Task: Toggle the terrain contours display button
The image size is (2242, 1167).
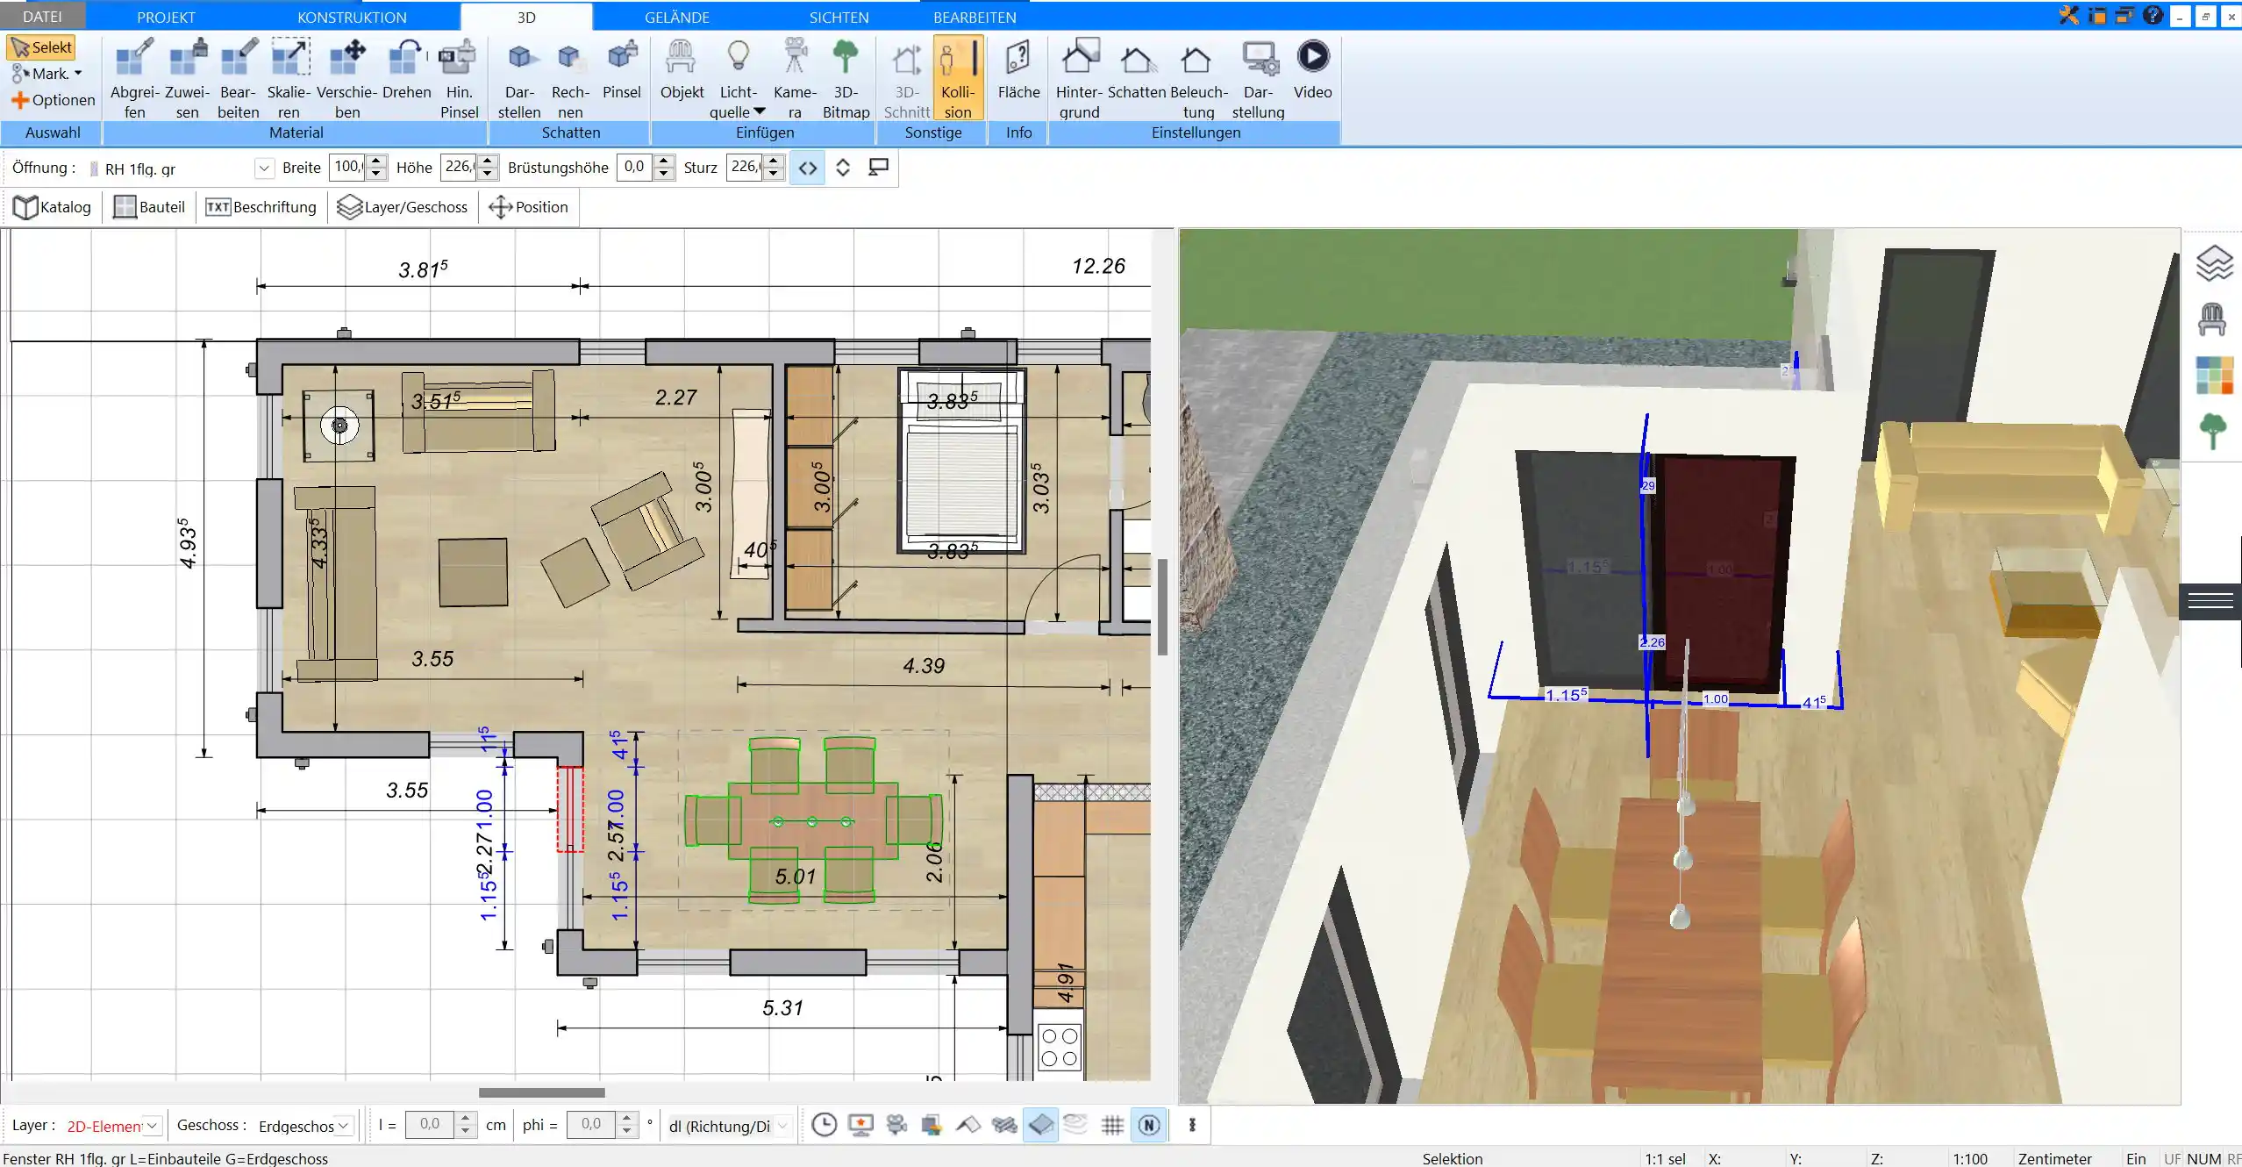Action: point(1076,1124)
